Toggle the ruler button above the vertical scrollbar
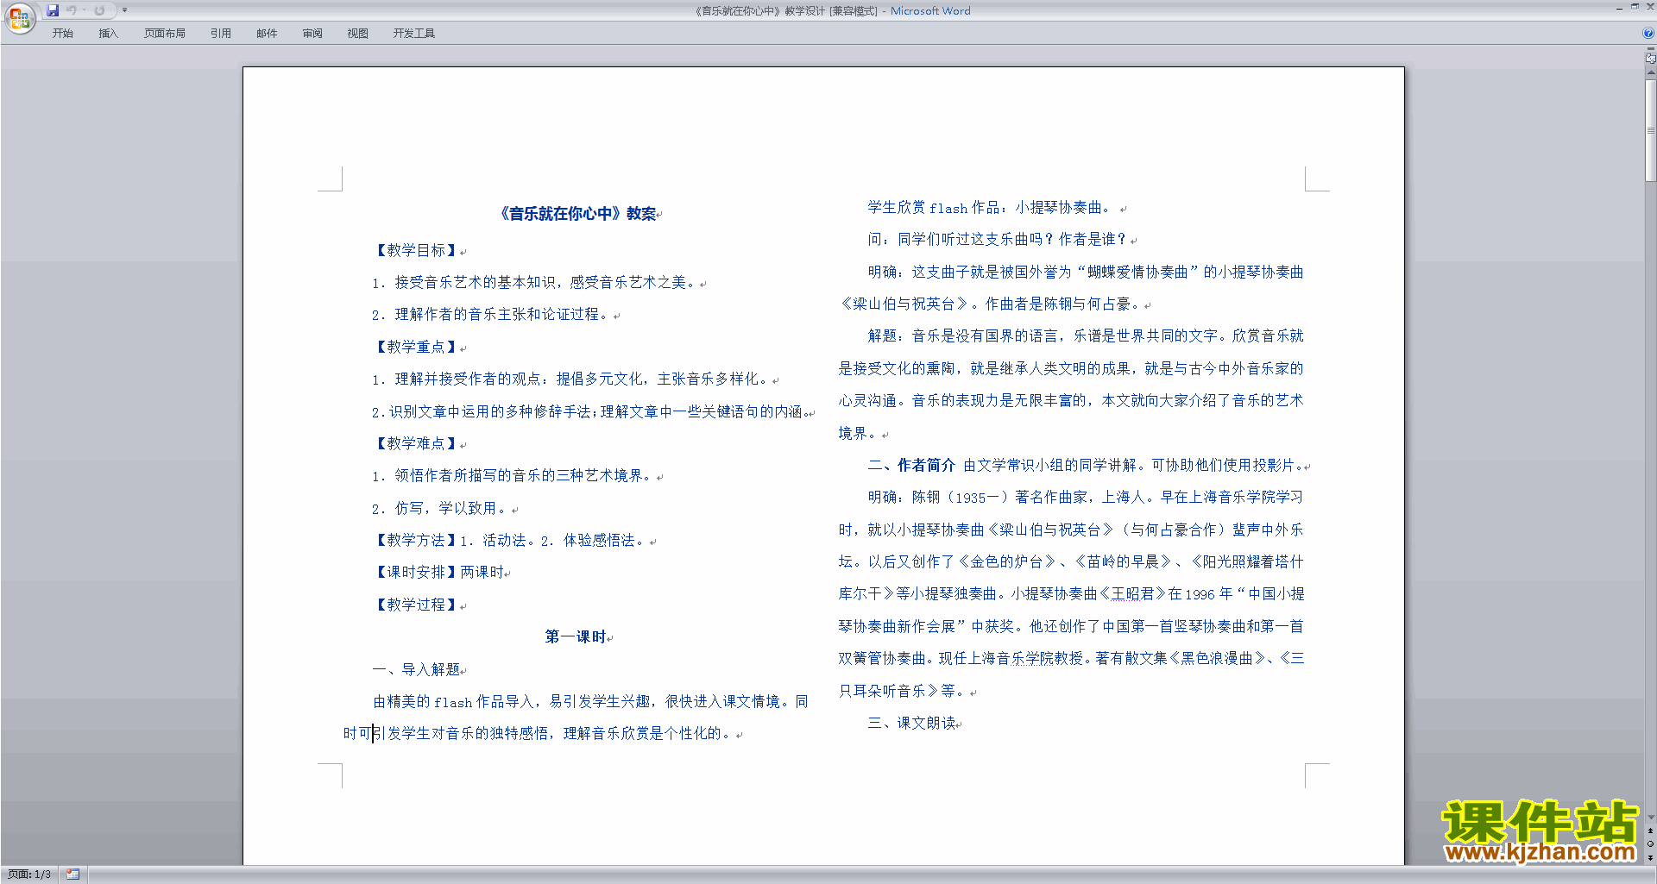 click(x=1650, y=59)
